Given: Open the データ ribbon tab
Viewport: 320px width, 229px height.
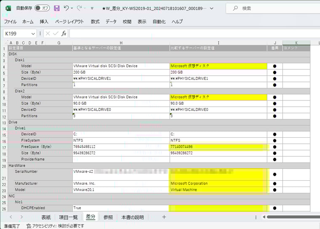Looking at the screenshot, I should (x=111, y=21).
